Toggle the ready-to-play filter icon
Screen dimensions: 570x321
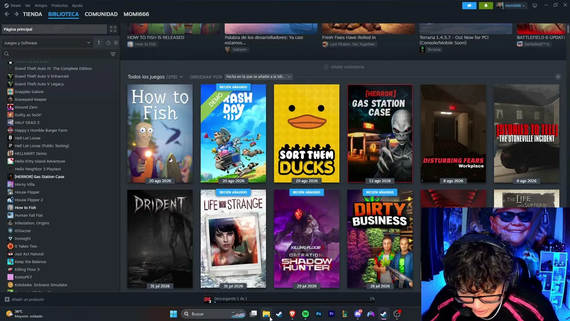(116, 43)
